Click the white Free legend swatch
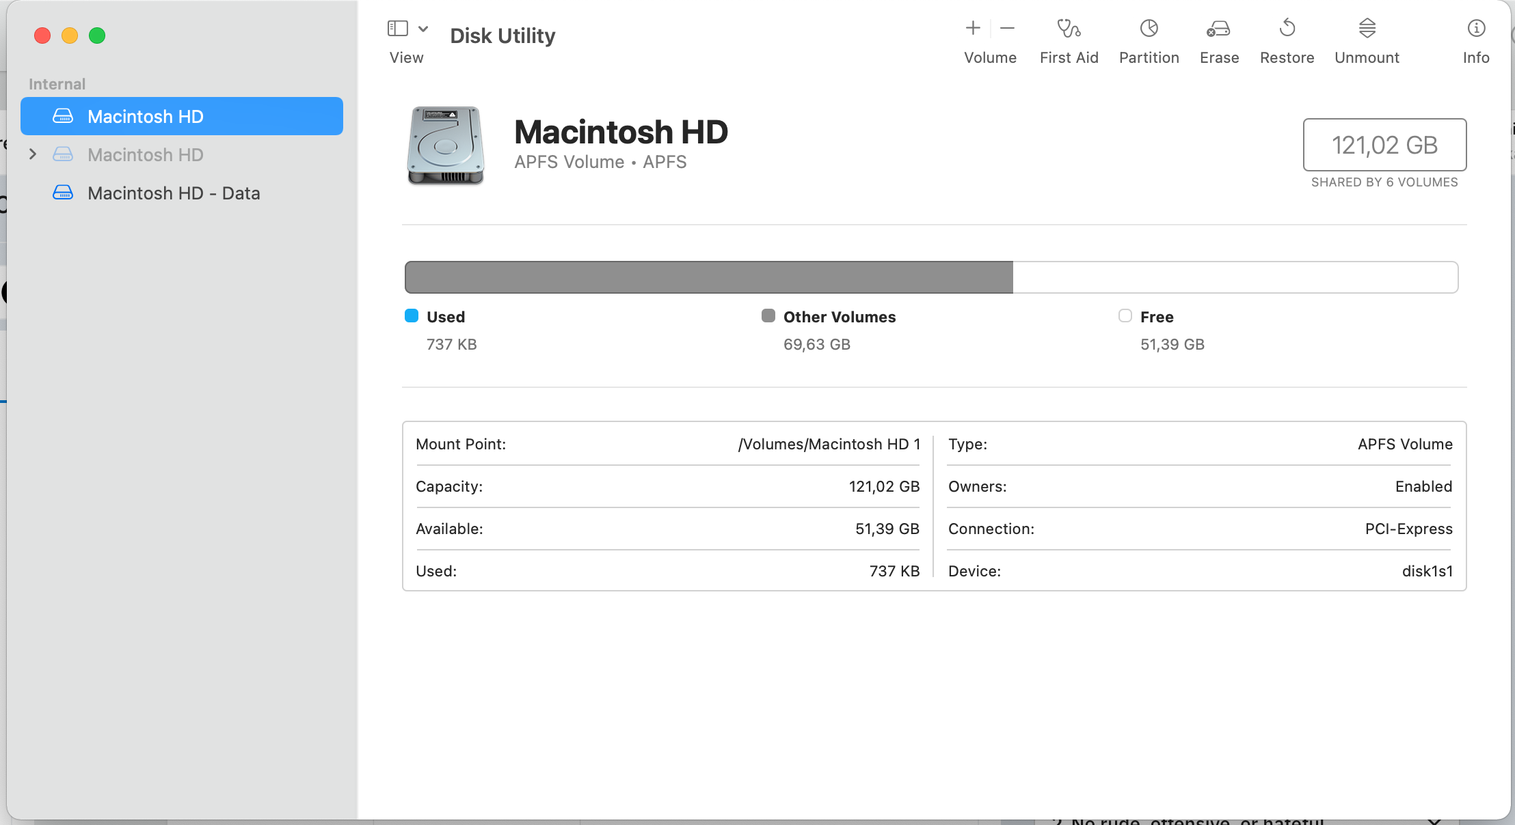This screenshot has height=825, width=1515. click(x=1125, y=316)
